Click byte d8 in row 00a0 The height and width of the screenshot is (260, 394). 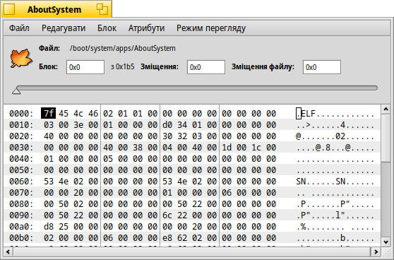click(49, 227)
